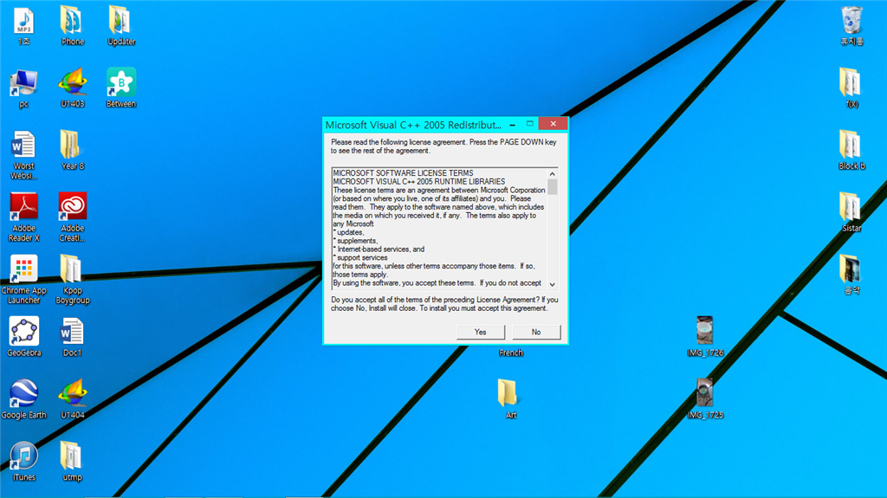
Task: Click 'MICROSOFT VISUAL C++ 2005 RUNTIME LIBRARIES' line
Action: pyautogui.click(x=419, y=182)
